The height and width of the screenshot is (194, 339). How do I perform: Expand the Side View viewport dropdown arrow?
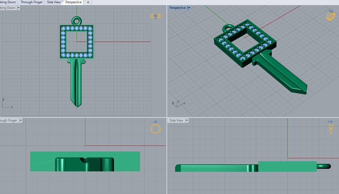point(187,120)
